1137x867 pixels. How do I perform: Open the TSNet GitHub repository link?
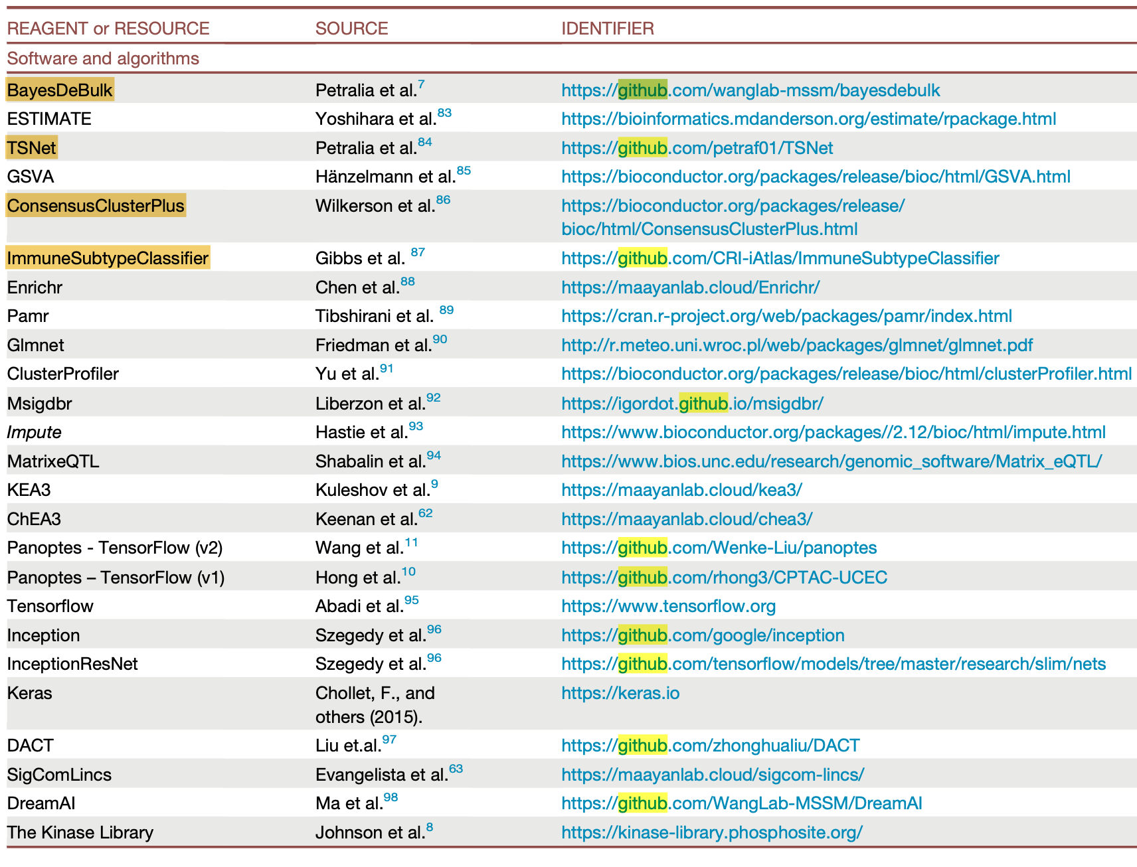point(697,148)
